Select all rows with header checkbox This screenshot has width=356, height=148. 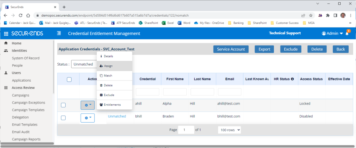[x=69, y=80]
